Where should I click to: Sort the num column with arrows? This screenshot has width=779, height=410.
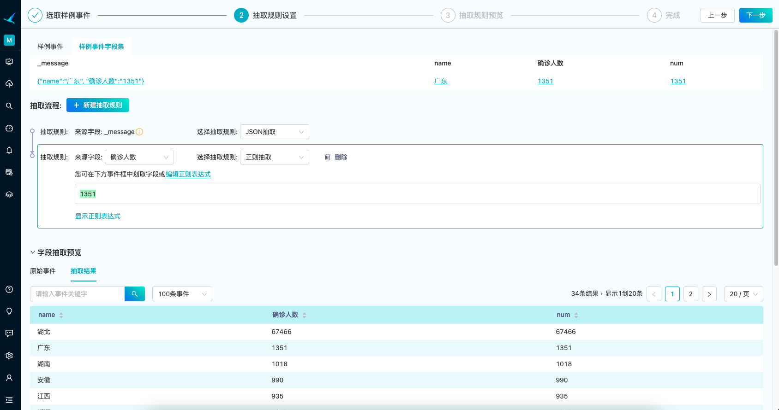pos(576,315)
